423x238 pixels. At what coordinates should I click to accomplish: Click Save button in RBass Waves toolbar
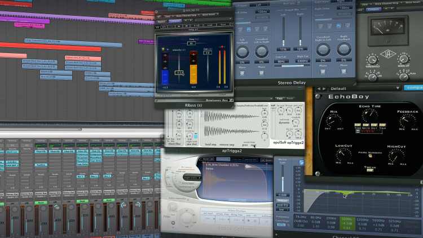(x=223, y=24)
